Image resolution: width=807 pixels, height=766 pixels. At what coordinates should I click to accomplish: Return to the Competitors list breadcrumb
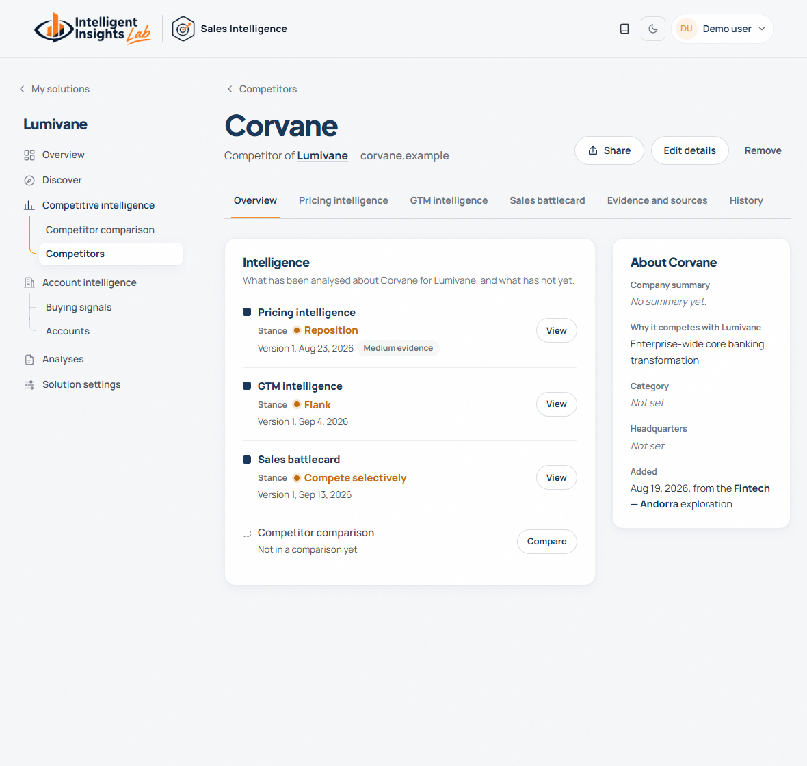point(262,89)
